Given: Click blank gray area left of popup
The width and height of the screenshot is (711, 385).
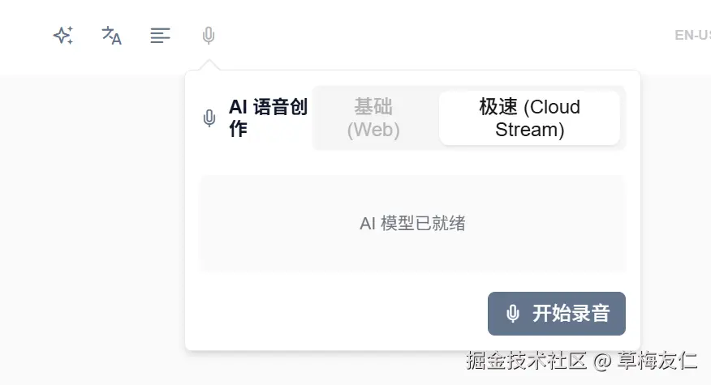Looking at the screenshot, I should pyautogui.click(x=89, y=227).
